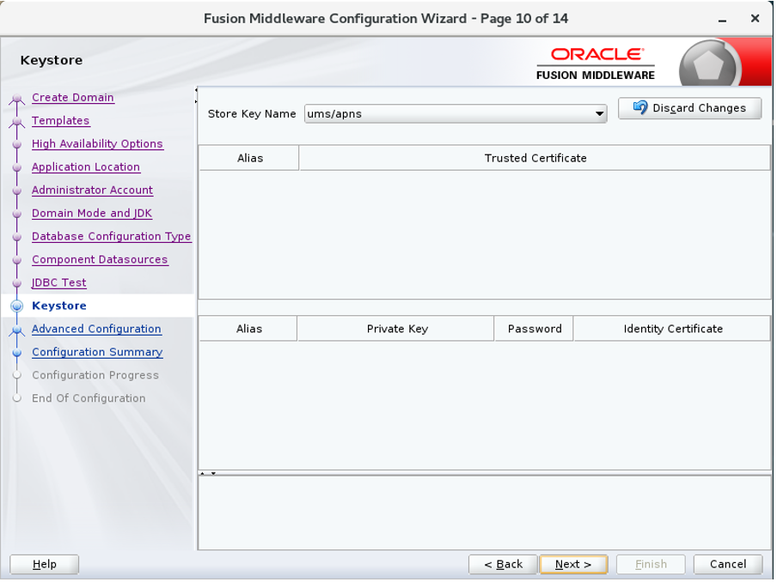Cancel the configuration wizard
The height and width of the screenshot is (582, 777).
click(728, 564)
